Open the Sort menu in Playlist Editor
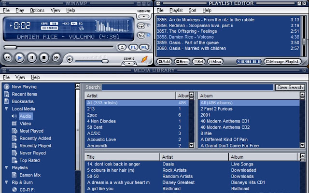 click(x=192, y=10)
